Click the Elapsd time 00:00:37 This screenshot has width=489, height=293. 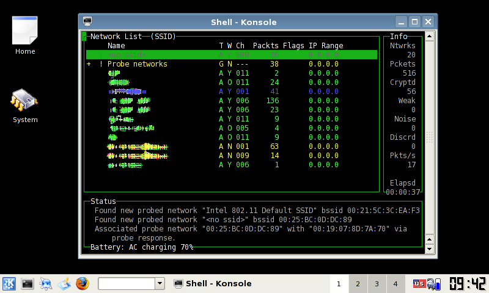click(x=403, y=192)
